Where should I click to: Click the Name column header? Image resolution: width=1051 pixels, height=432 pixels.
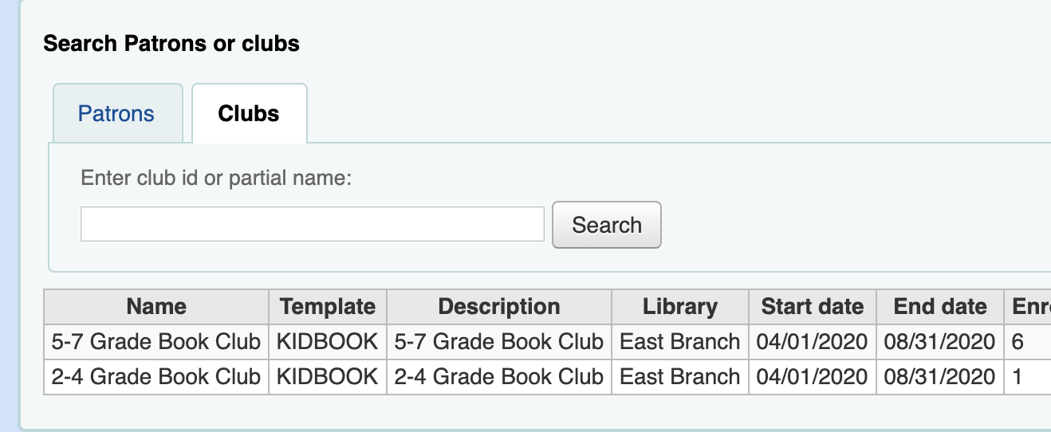[x=156, y=307]
